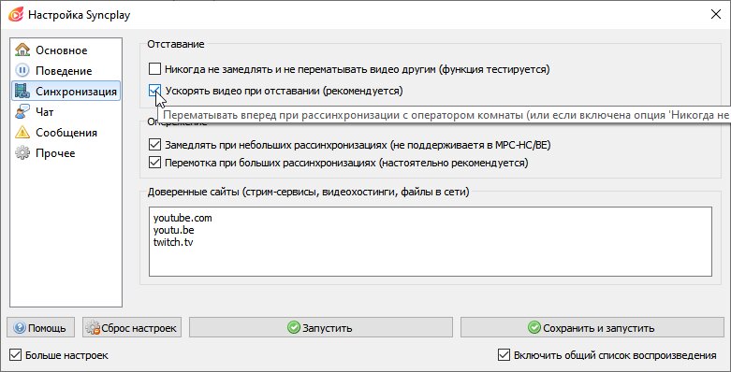Enable 'Никогда не замедлять и не перематывать' checkbox

(154, 69)
